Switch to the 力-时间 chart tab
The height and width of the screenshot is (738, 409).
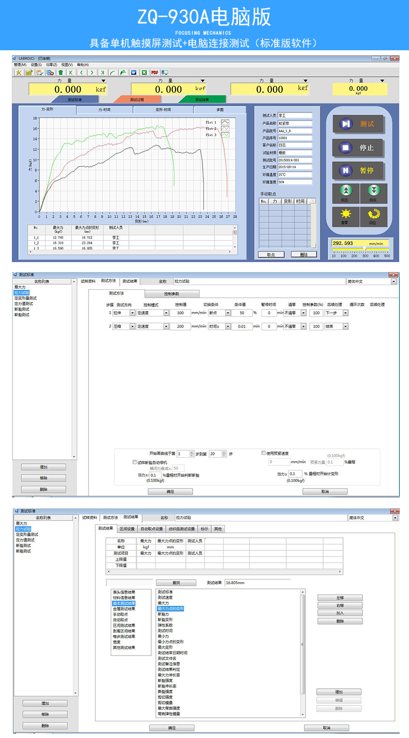pyautogui.click(x=105, y=110)
